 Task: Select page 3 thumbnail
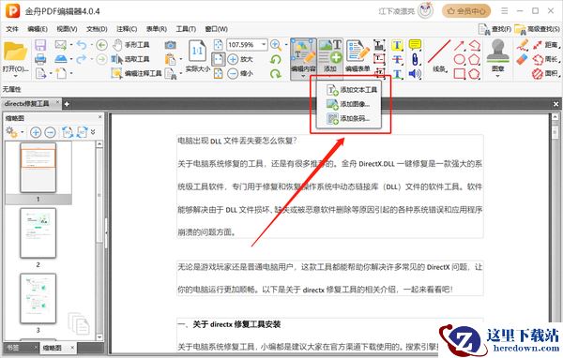(x=38, y=298)
